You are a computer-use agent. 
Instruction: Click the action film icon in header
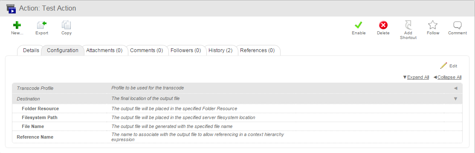(11, 8)
